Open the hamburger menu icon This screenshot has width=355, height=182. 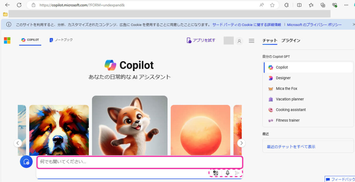[252, 41]
